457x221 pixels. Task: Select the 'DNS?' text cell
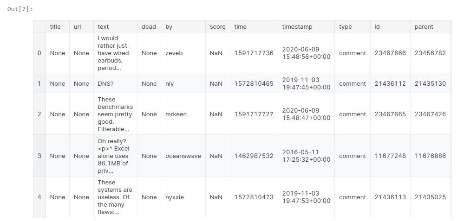[x=105, y=84]
